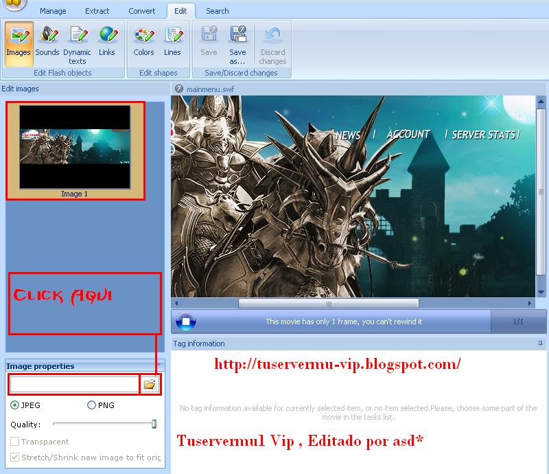
Task: Click the vertical scrollbar thumb of preview
Action: tap(541, 192)
